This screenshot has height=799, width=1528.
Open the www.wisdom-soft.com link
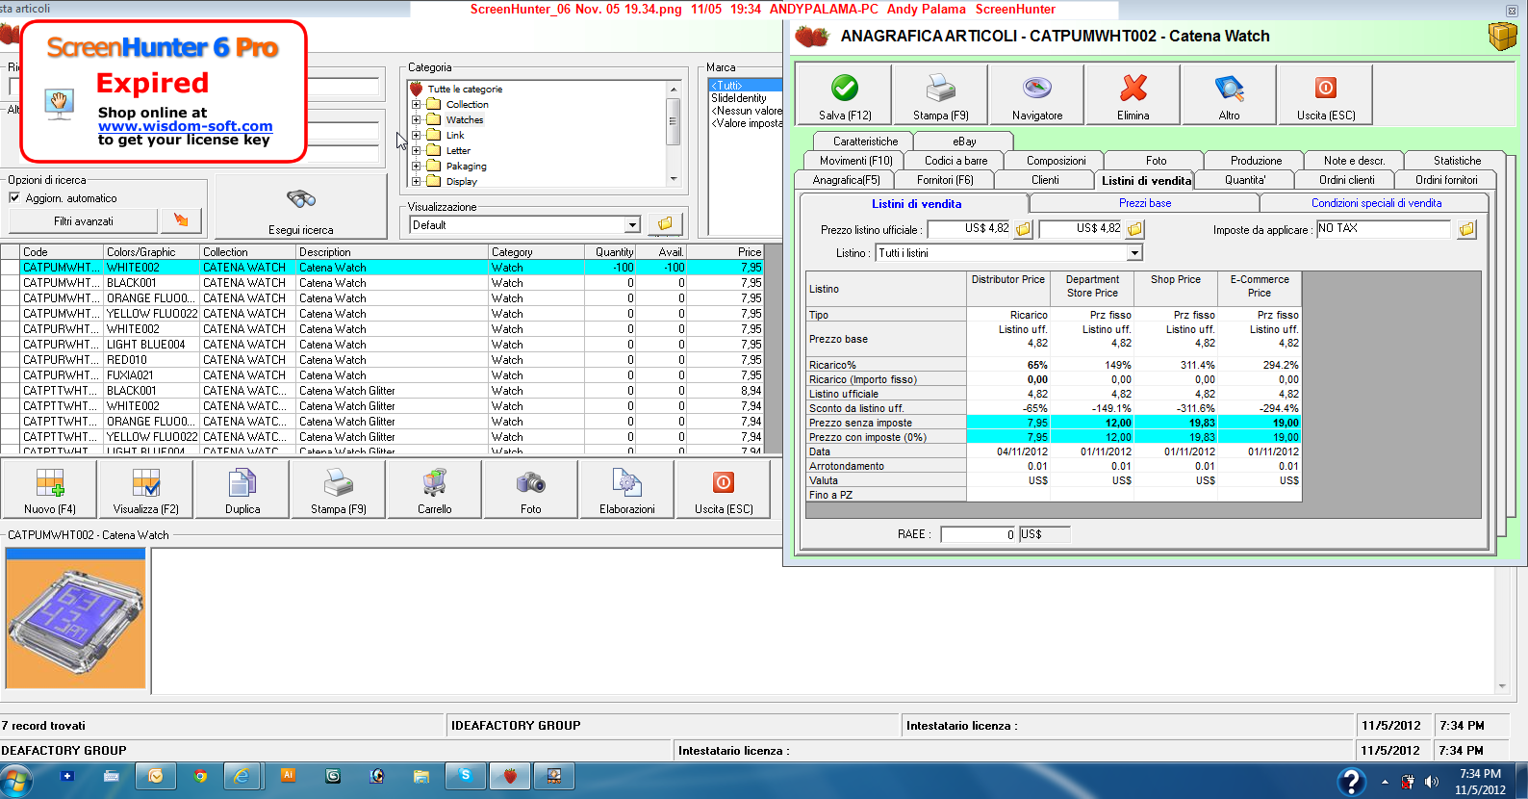(185, 126)
